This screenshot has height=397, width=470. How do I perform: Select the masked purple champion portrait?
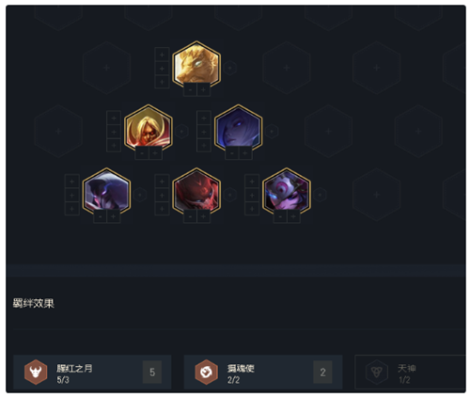click(287, 191)
